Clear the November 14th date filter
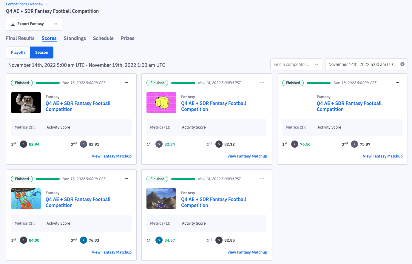This screenshot has height=264, width=412. (402, 64)
